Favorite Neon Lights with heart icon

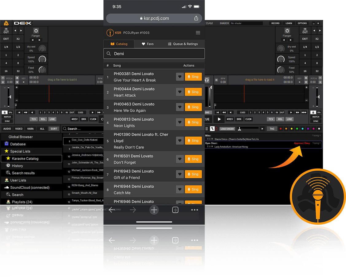[180, 122]
